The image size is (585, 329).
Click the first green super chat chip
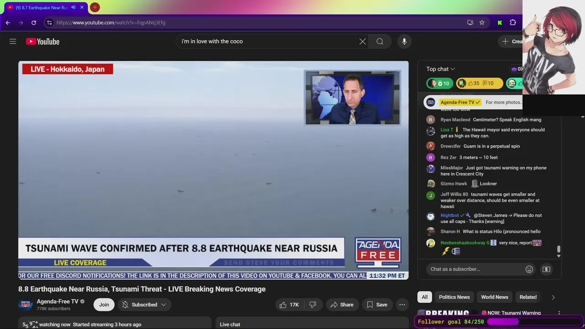point(440,83)
